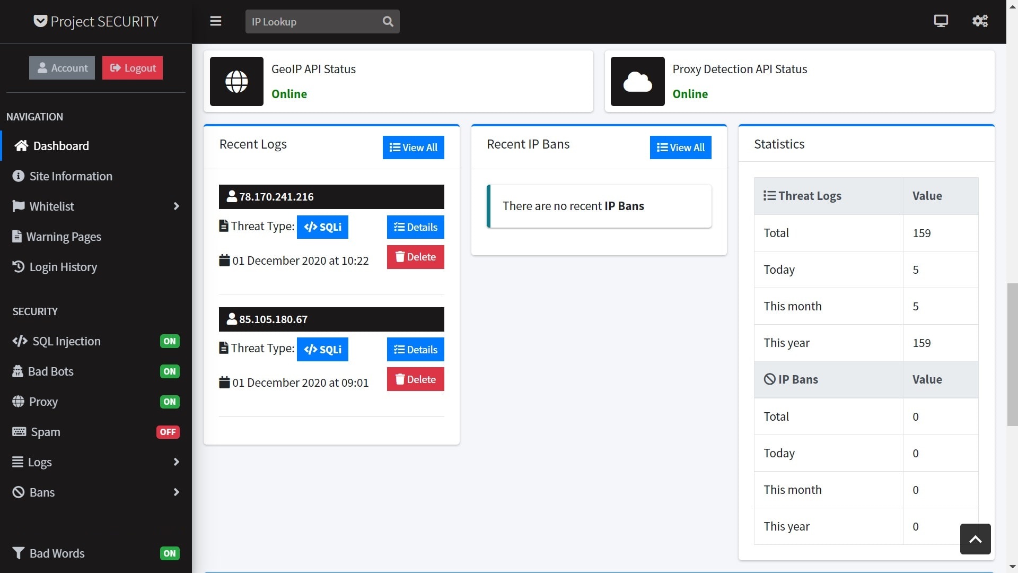Click the search magnifier icon for IP Lookup

coord(388,21)
